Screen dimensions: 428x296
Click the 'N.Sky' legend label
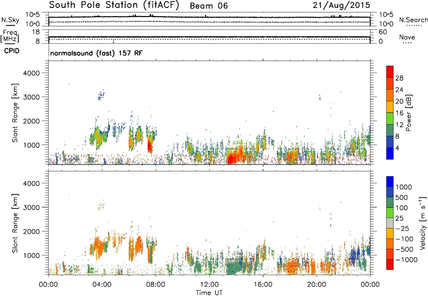(x=10, y=20)
